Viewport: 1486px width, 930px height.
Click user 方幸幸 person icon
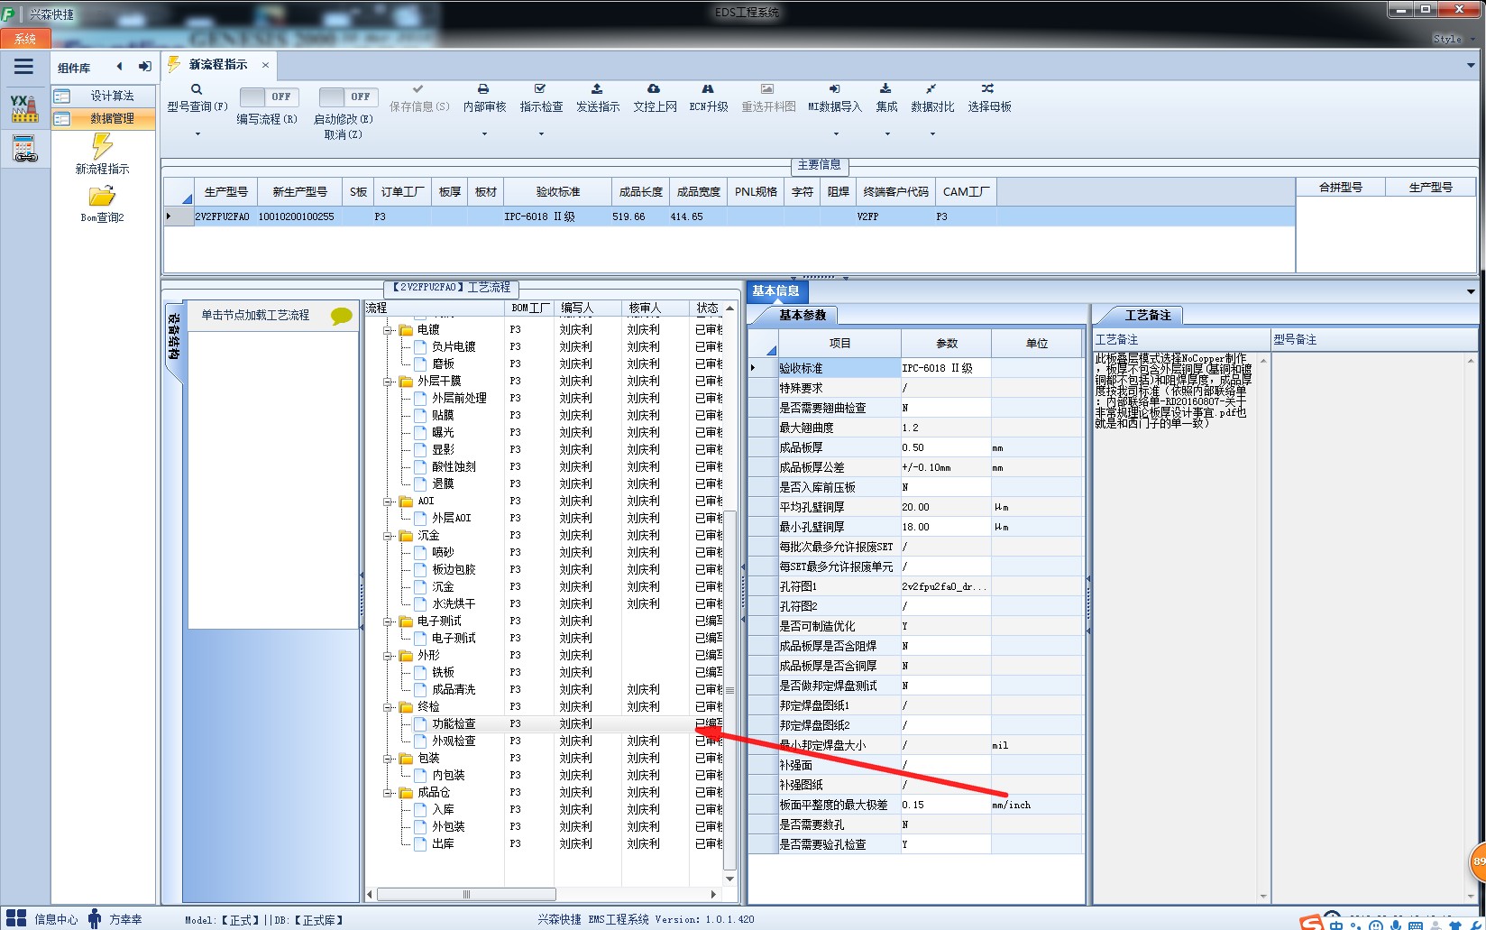point(95,919)
